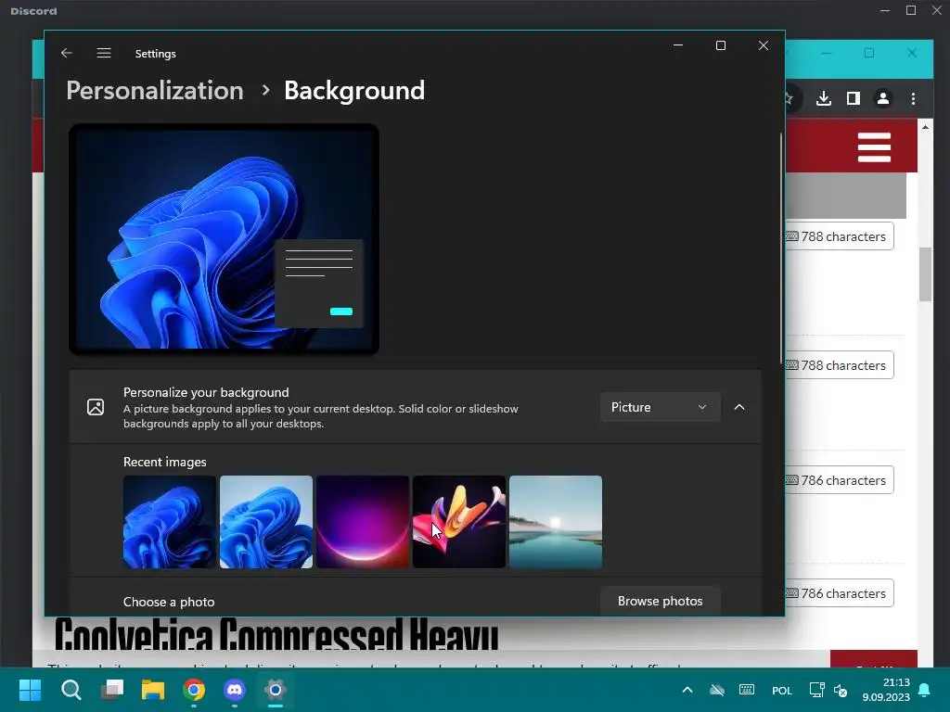Viewport: 950px width, 712px height.
Task: Click the Personalize your background picture icon
Action: coord(96,407)
